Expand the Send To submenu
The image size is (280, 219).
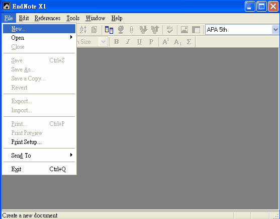point(39,156)
